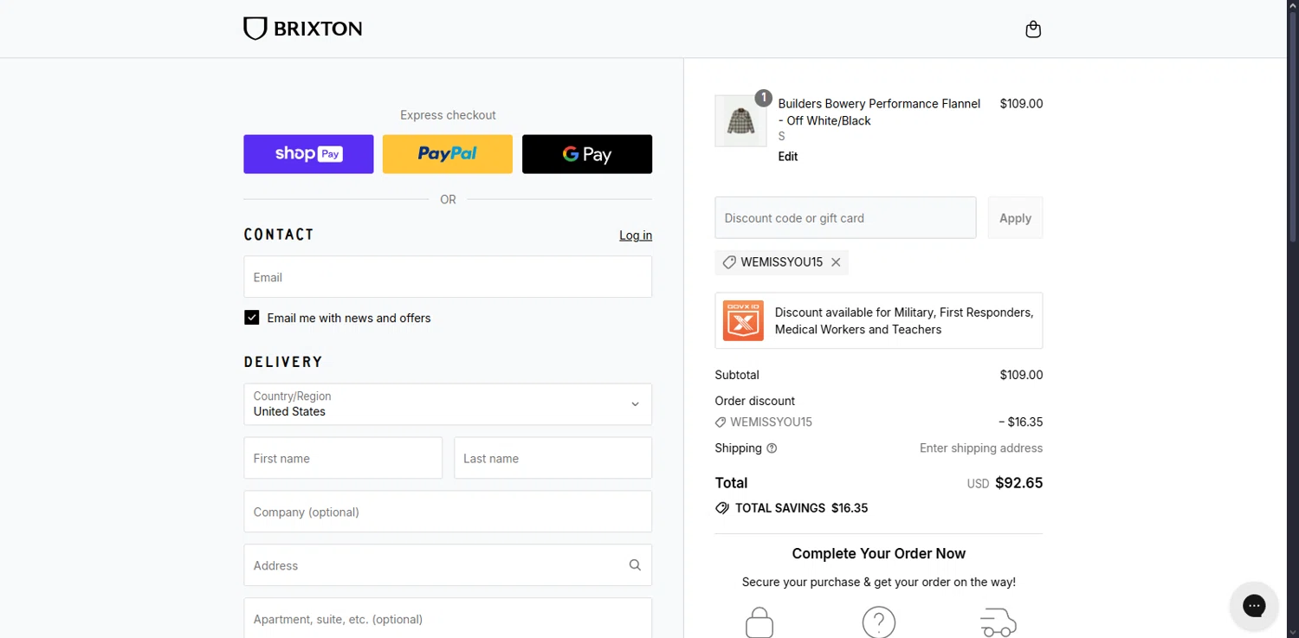
Task: Edit the Builders Bowery Flannel item
Action: click(x=788, y=157)
